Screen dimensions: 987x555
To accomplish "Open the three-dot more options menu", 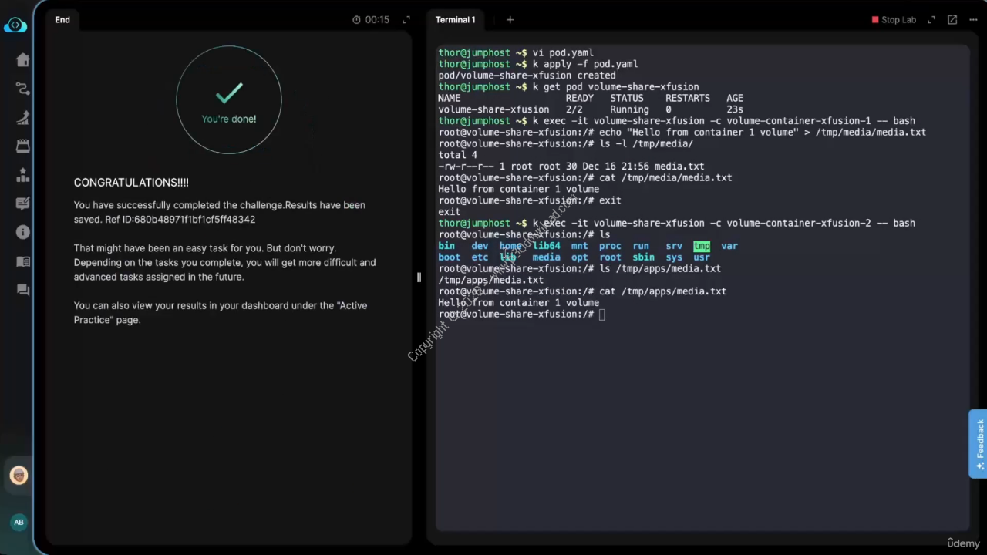I will (x=972, y=19).
